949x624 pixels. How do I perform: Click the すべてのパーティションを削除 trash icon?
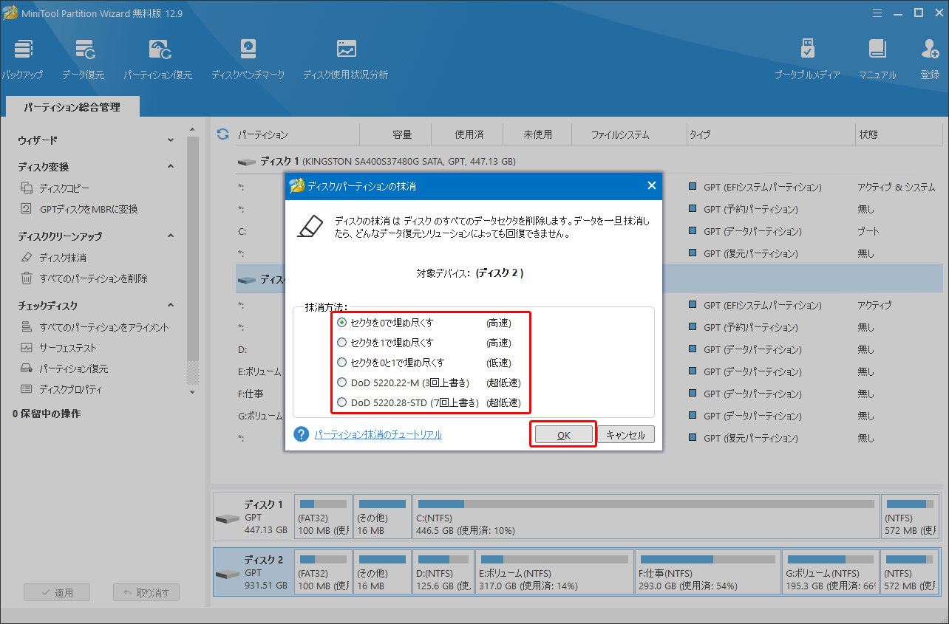27,278
